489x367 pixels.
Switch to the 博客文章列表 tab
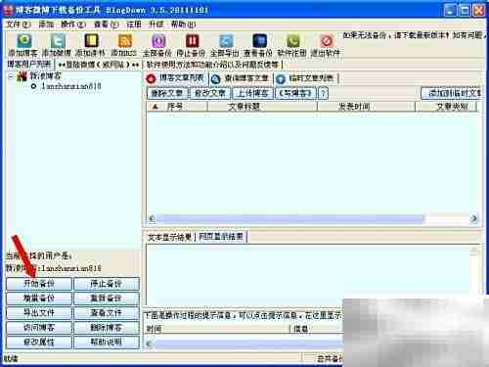[x=175, y=78]
